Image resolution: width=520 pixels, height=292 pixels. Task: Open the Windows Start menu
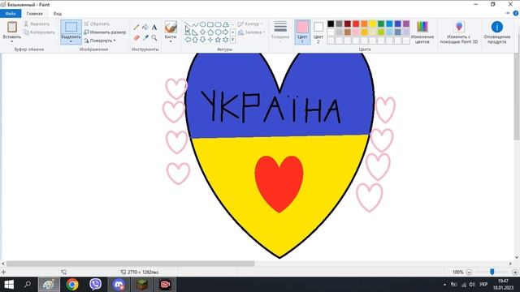point(9,285)
